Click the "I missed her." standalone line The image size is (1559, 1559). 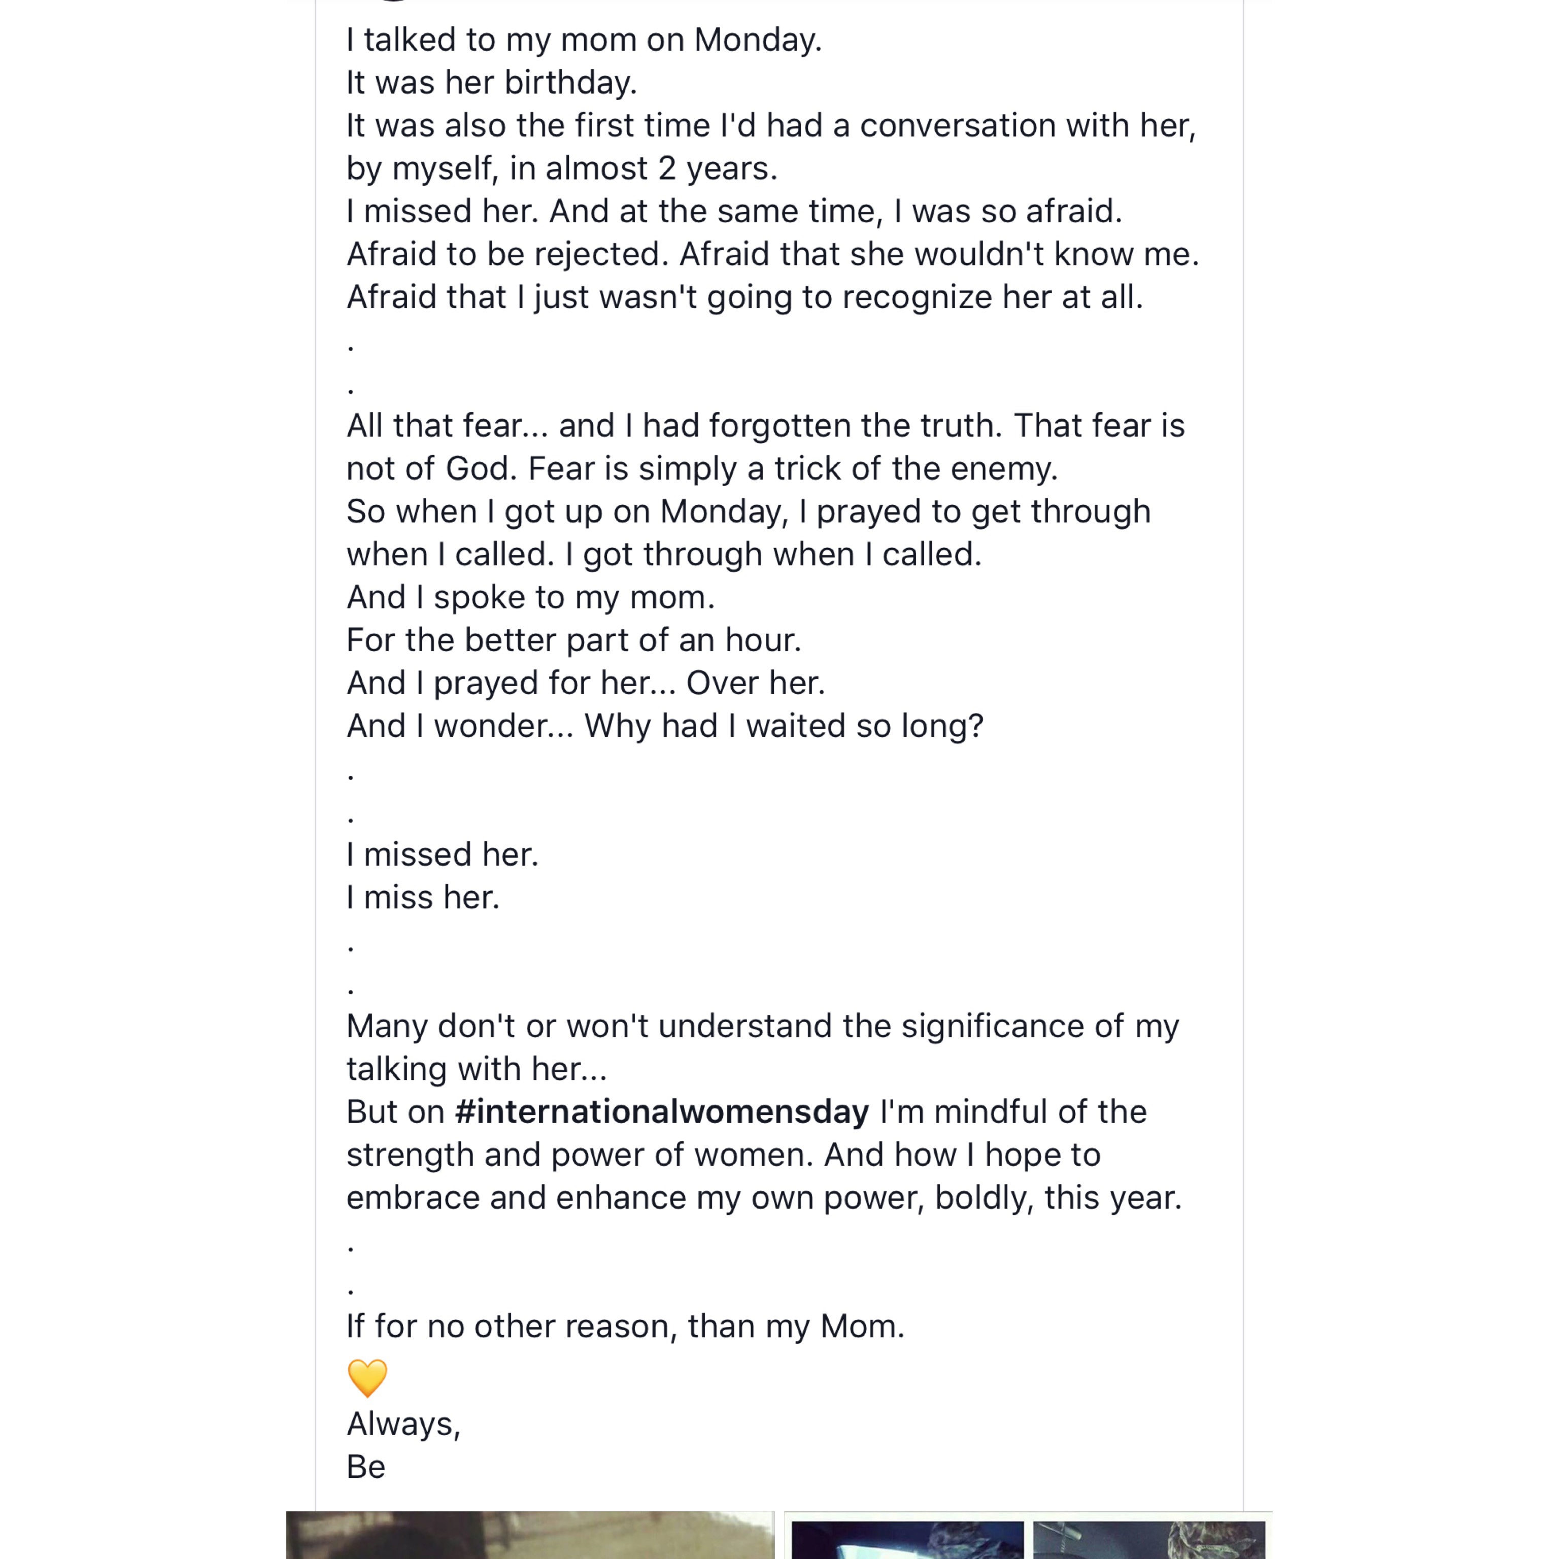point(442,855)
